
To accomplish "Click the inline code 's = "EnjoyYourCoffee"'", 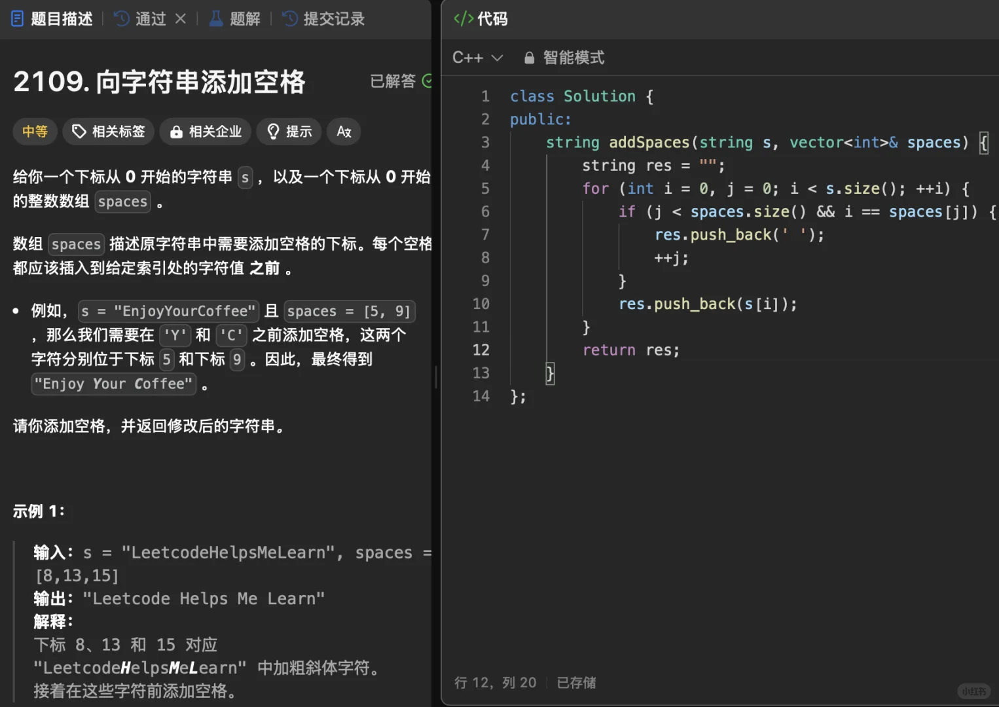I will coord(168,311).
